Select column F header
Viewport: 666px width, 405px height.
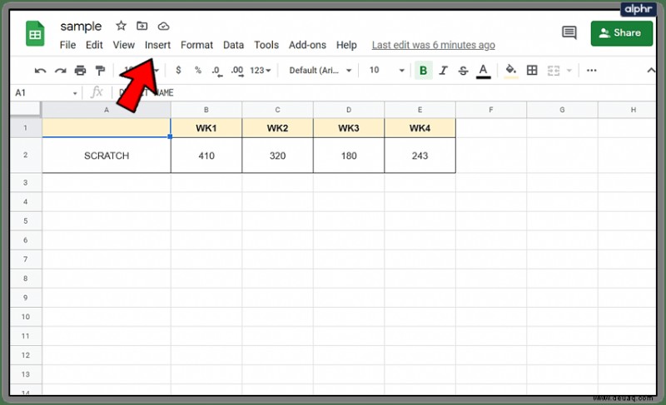coord(491,110)
